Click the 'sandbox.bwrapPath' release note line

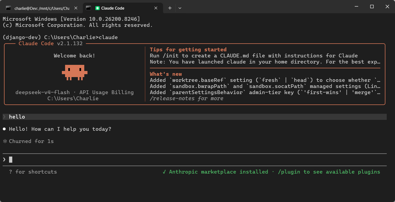click(x=265, y=86)
